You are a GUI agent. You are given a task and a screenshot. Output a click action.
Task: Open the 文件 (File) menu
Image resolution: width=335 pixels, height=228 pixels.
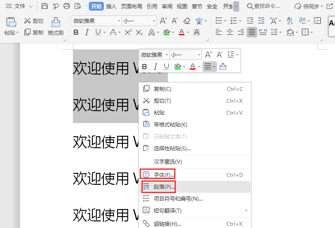(19, 6)
